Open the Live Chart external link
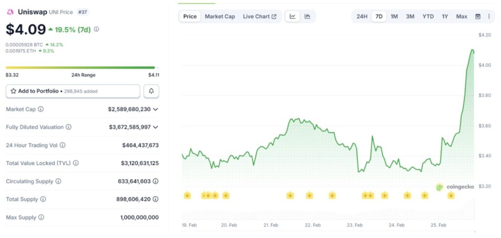 259,17
